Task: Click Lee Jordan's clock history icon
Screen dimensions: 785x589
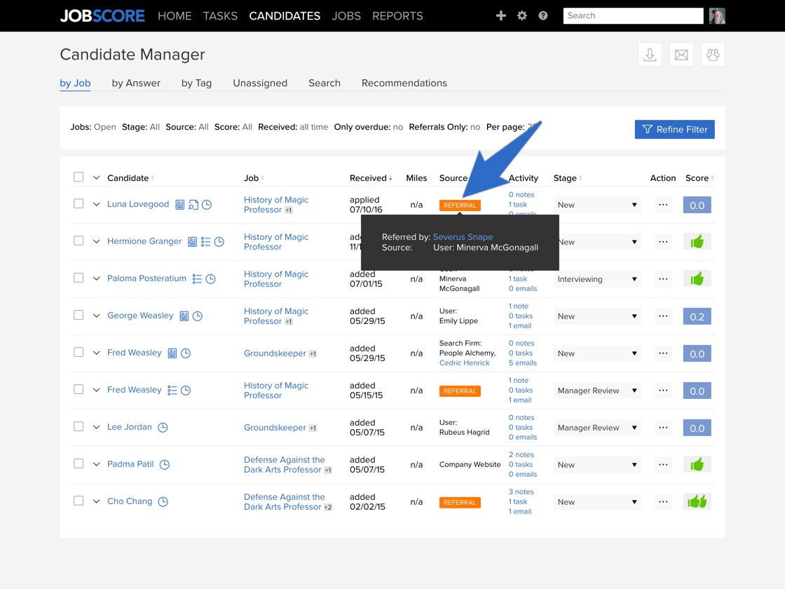Action: 163,427
